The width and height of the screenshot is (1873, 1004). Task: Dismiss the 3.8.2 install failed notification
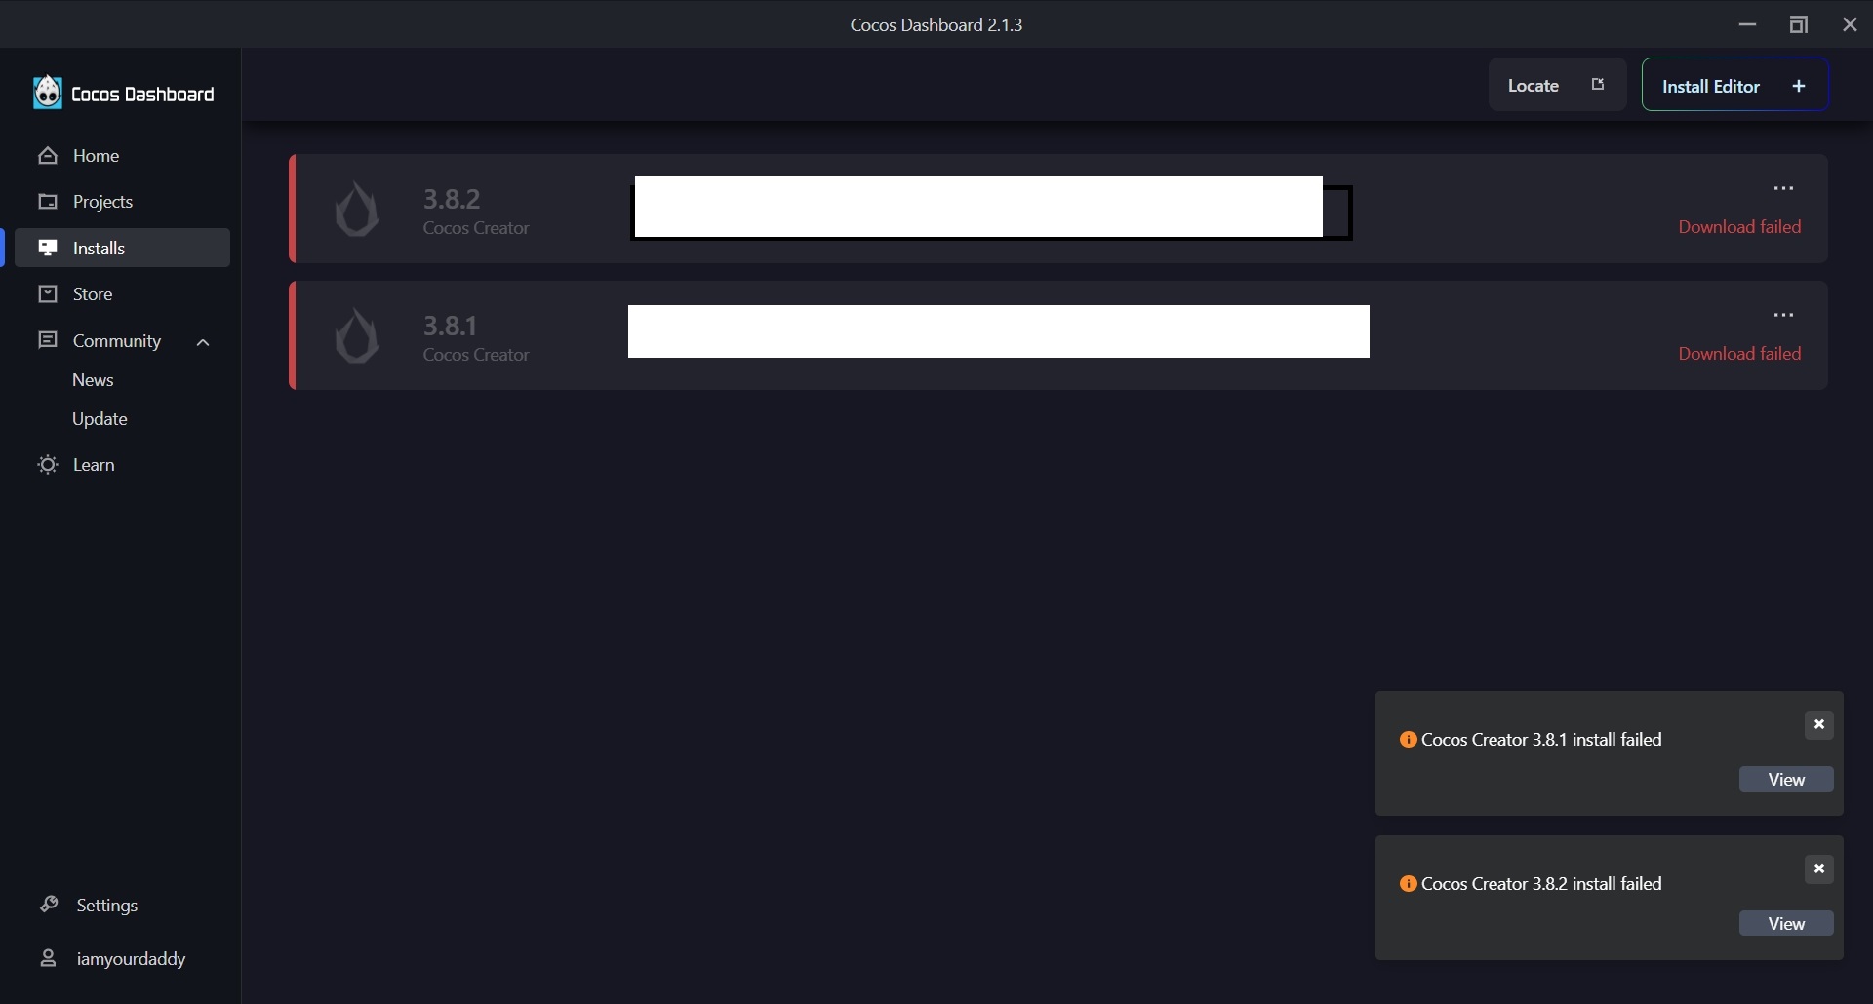tap(1819, 869)
